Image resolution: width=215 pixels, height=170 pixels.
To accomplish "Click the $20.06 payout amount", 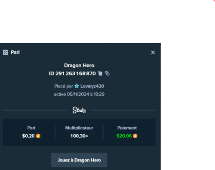I will click(124, 136).
